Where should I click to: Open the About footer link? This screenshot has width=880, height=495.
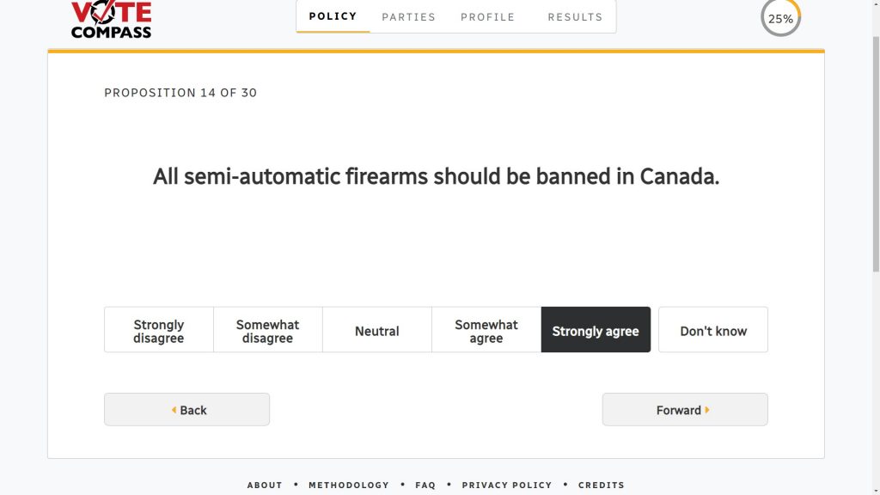[265, 485]
